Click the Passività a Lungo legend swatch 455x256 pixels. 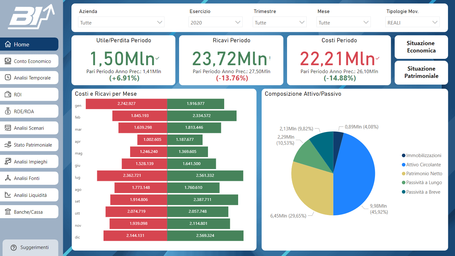click(x=404, y=183)
